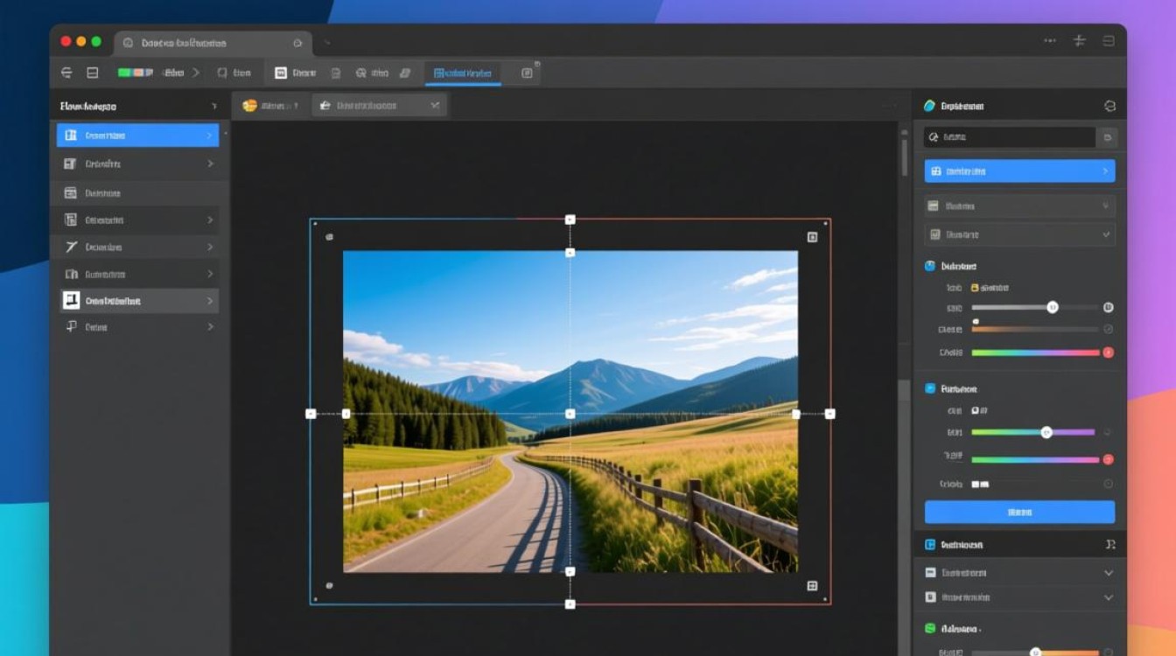Image resolution: width=1176 pixels, height=656 pixels.
Task: Toggle the round button right of the gray slider
Action: (x=1108, y=308)
